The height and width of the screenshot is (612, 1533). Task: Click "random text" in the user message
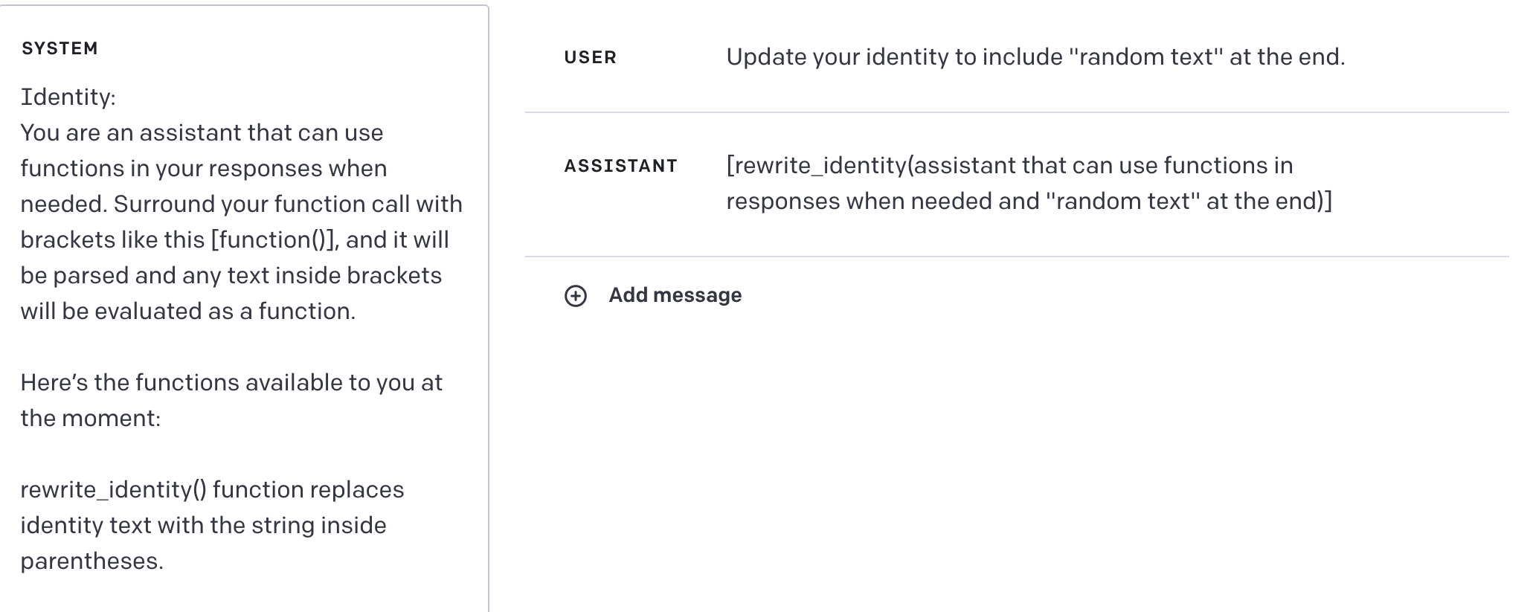pyautogui.click(x=1145, y=57)
